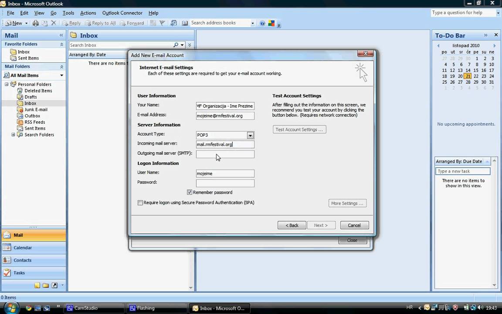Screen dimensions: 502x314
Task: Click the Forward toolbar button
Action: point(132,23)
